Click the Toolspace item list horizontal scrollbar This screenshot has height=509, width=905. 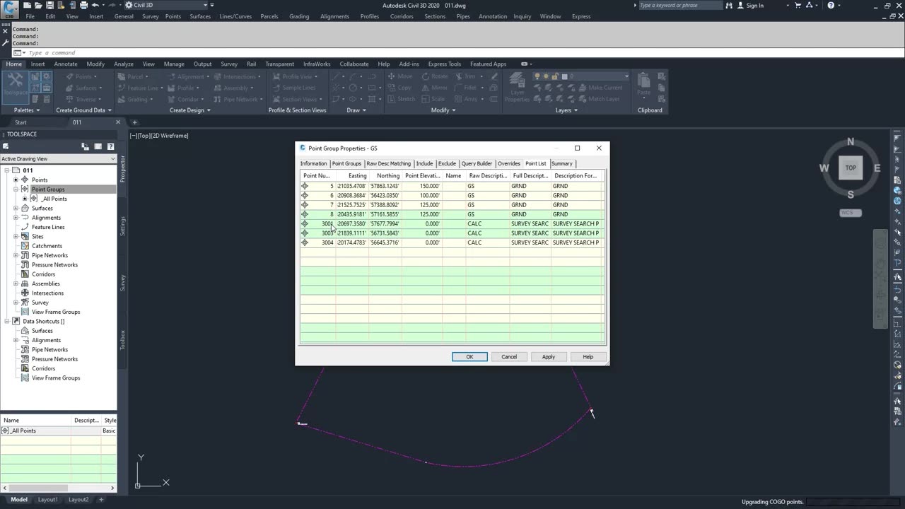pos(58,488)
